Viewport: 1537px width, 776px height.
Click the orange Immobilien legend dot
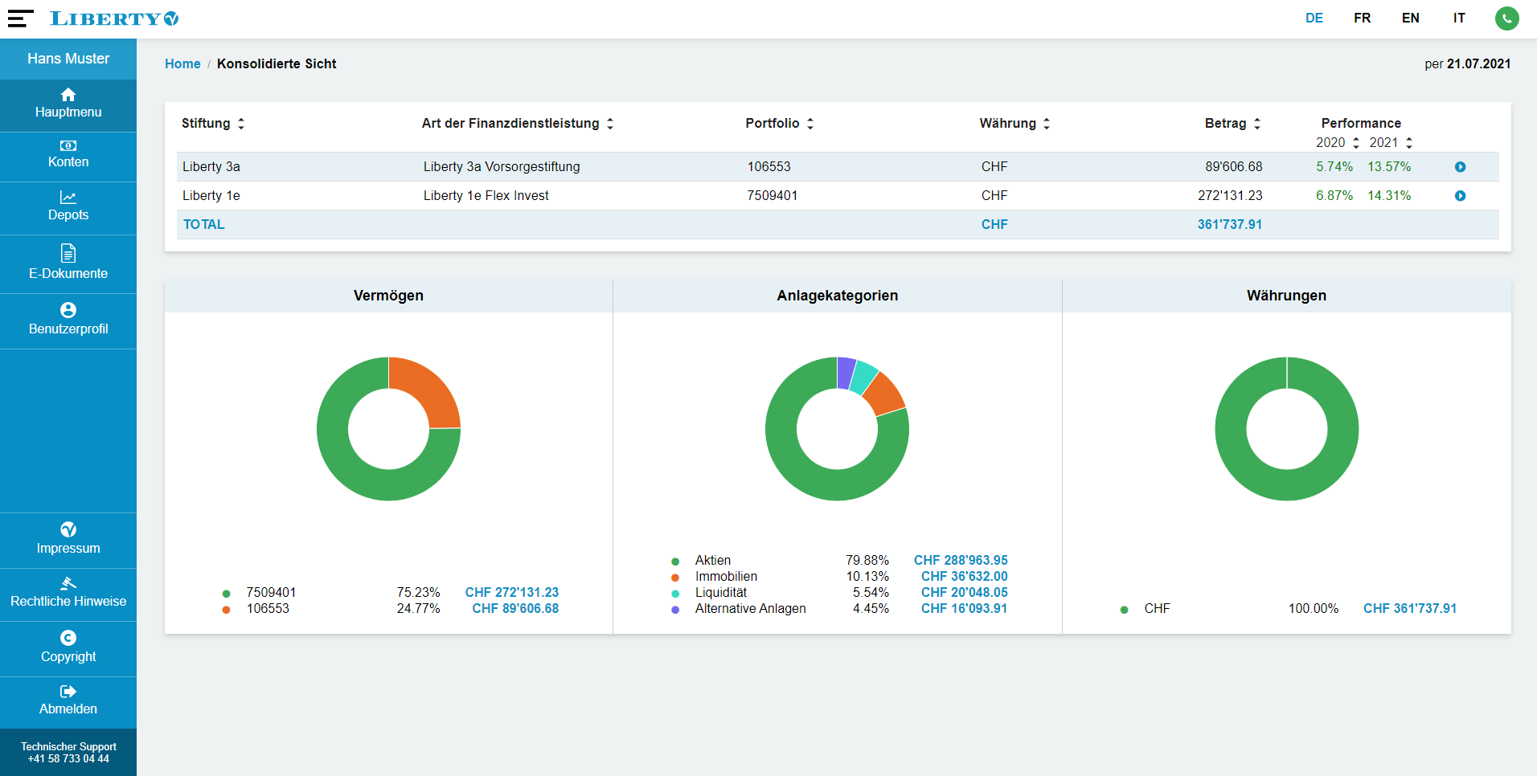(675, 578)
